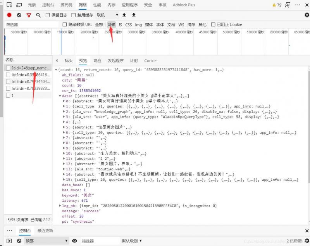Viewport: 310px width, 246px height.
Task: Open the network search panel
Action: (x=38, y=15)
